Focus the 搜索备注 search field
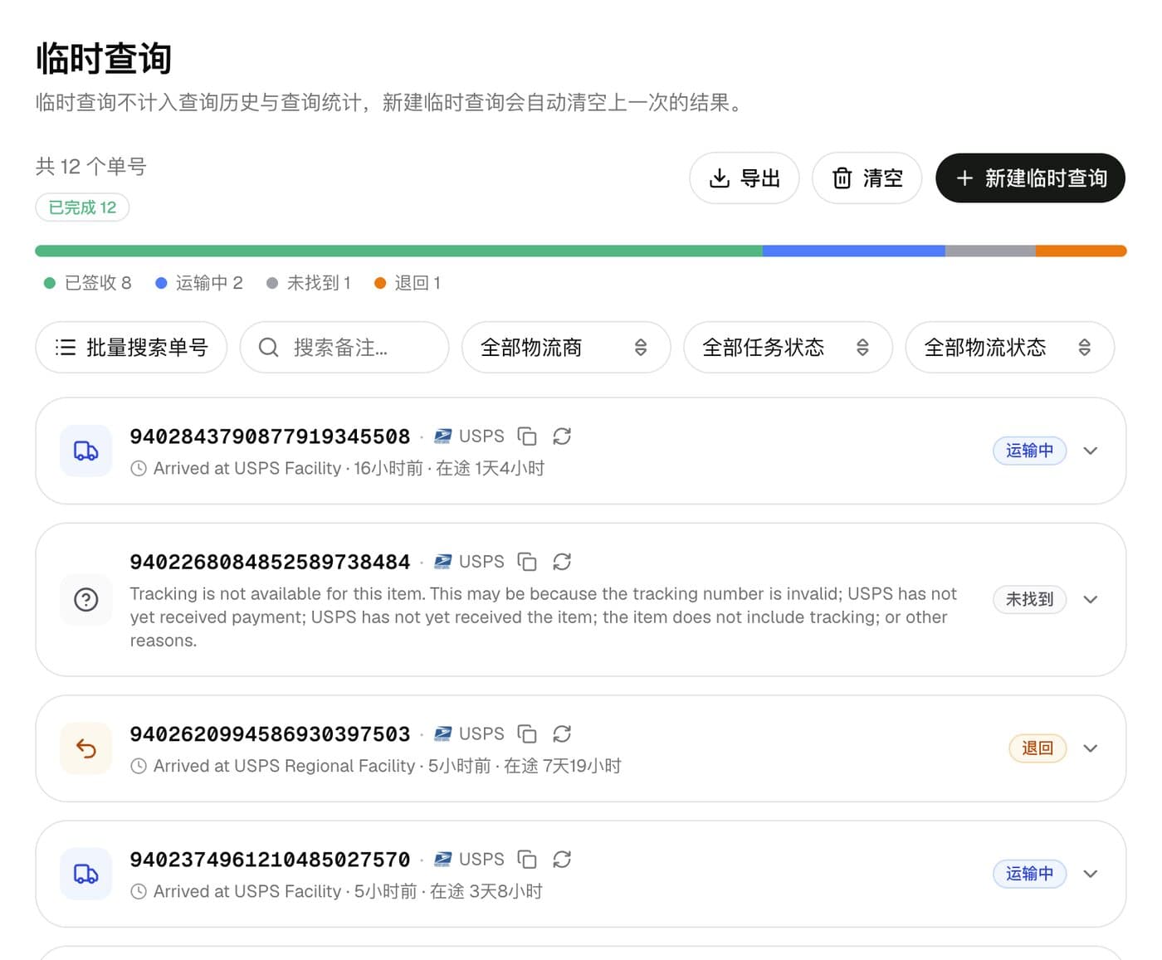Image resolution: width=1162 pixels, height=960 pixels. click(344, 347)
